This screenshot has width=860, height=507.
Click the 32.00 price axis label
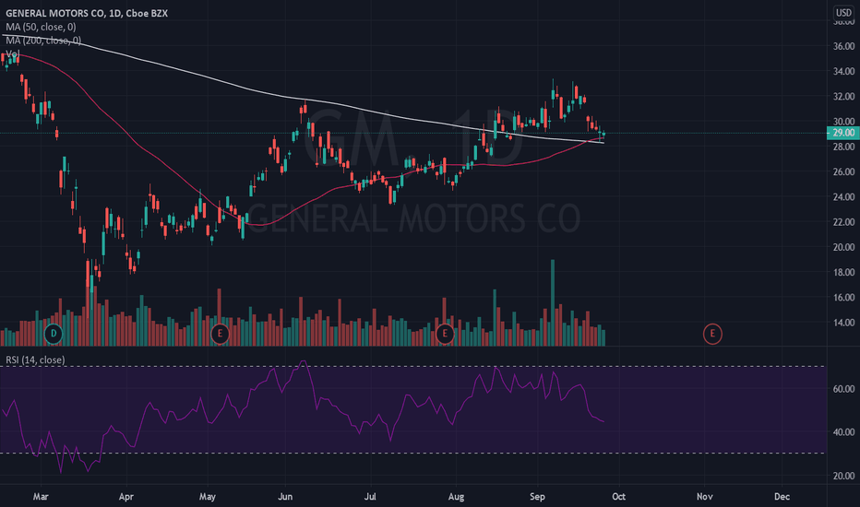(x=843, y=97)
